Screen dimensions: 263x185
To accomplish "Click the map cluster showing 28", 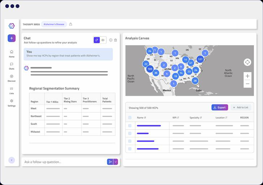I will [195, 81].
